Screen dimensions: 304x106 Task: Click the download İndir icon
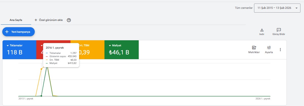262,30
